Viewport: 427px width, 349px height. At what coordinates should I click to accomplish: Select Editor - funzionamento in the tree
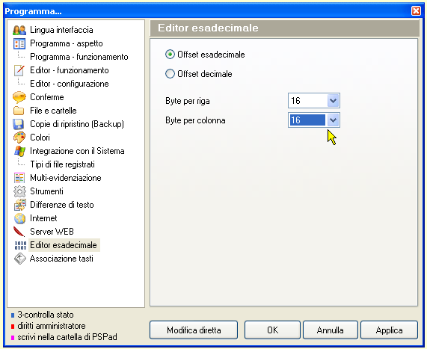[x=70, y=70]
